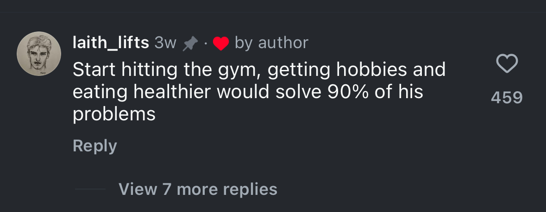Tap the 'by author' label
Viewport: 546px width, 212px height.
[x=271, y=43]
